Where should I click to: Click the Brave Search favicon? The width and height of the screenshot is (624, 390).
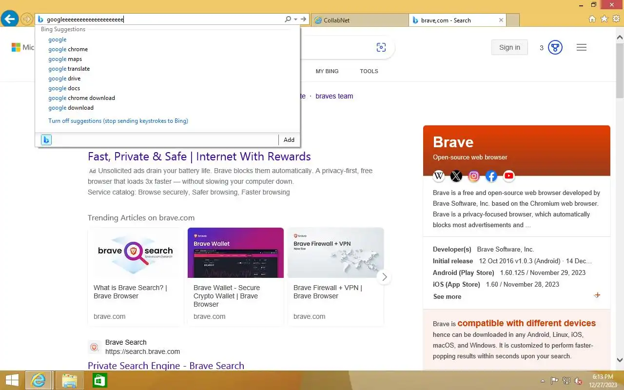(95, 348)
